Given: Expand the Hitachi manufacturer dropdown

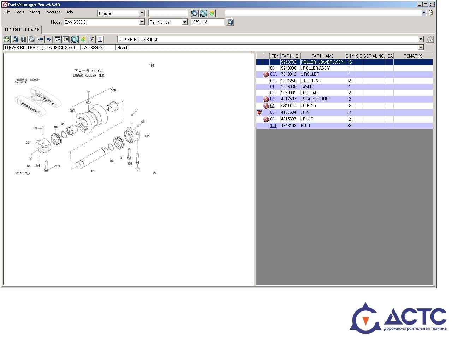Looking at the screenshot, I should coord(142,13).
